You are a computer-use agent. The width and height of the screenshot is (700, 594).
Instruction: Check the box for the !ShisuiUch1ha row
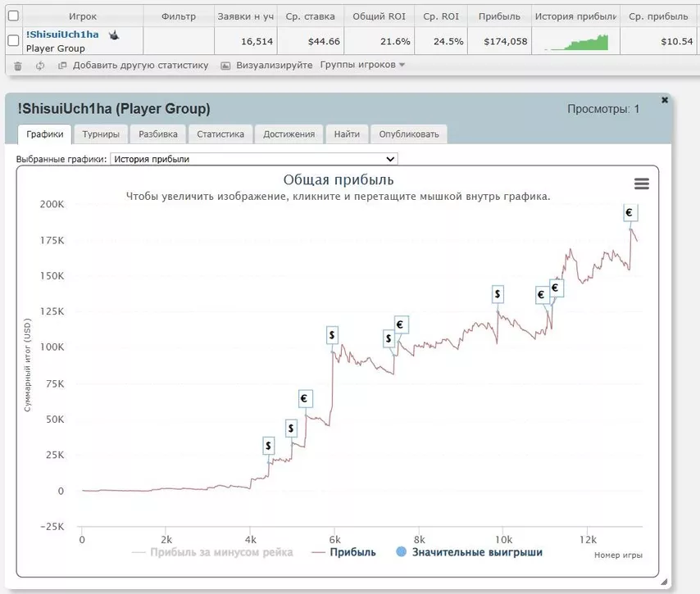point(13,41)
